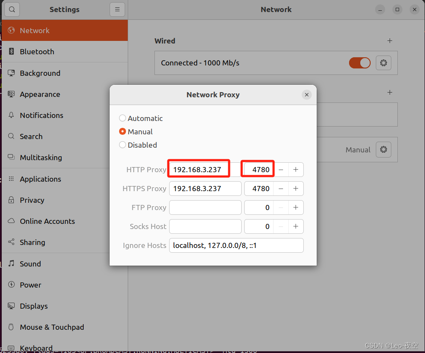The image size is (425, 353).
Task: Click the FTP Proxy address field
Action: pyautogui.click(x=205, y=207)
